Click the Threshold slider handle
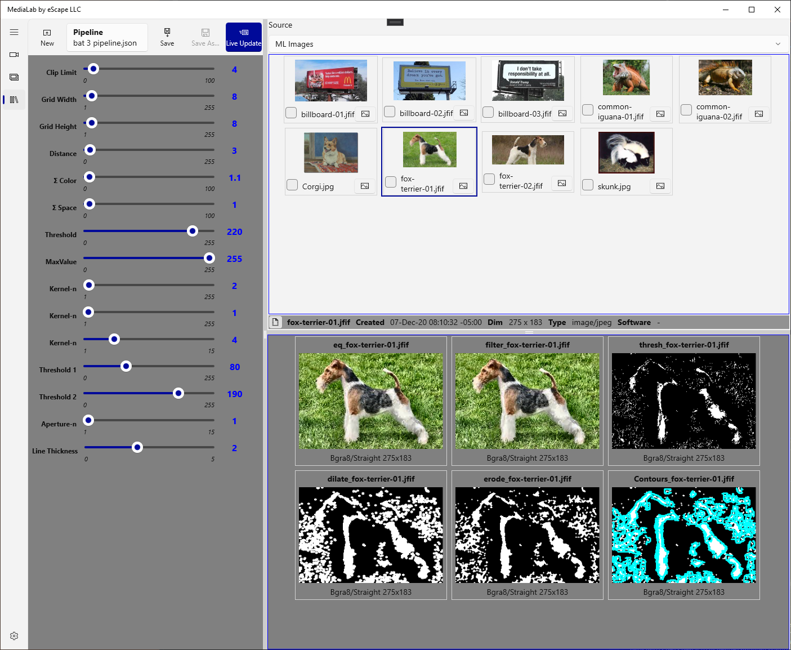The height and width of the screenshot is (650, 791). point(193,231)
